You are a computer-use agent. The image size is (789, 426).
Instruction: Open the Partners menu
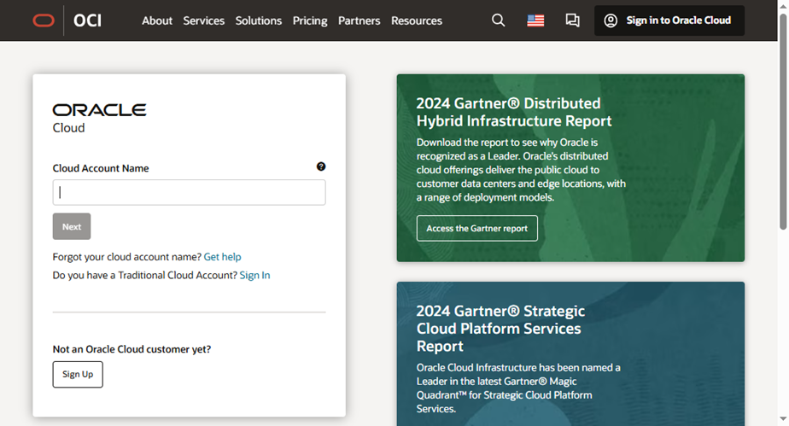[x=359, y=20]
